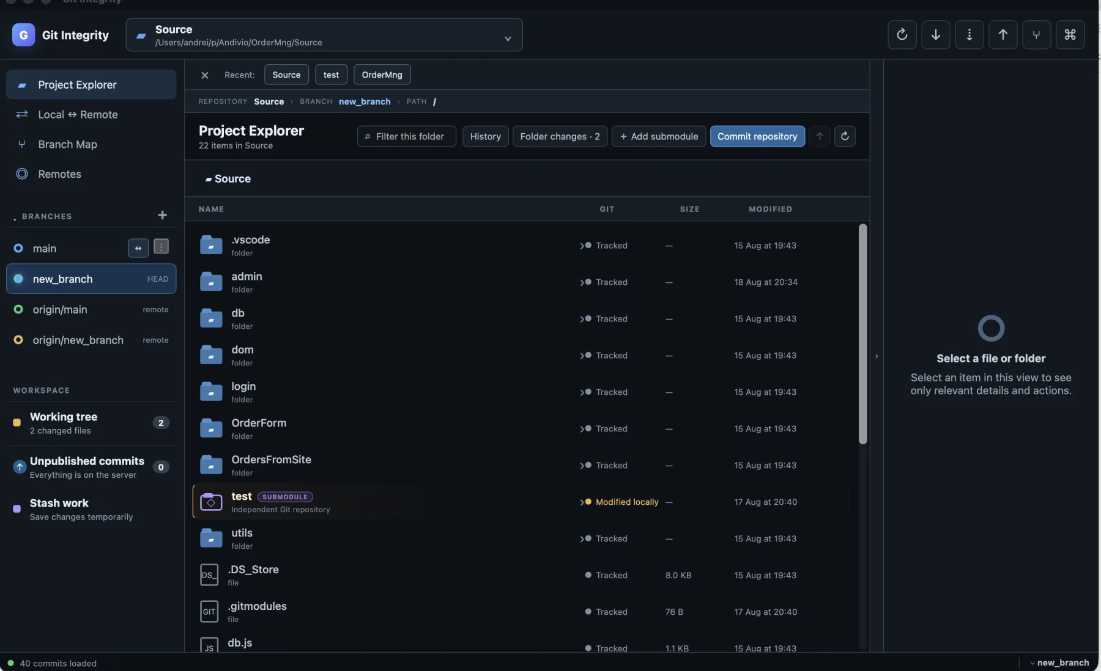Open the db folder icon
This screenshot has width=1101, height=671.
point(211,318)
